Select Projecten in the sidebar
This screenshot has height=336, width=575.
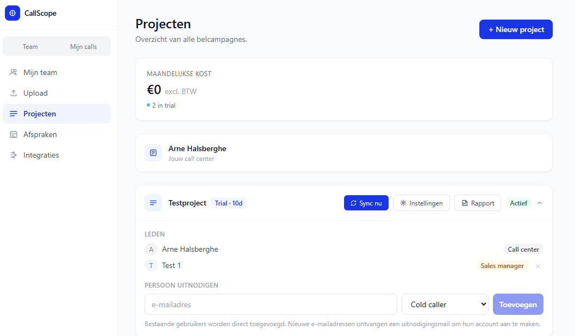tap(57, 114)
